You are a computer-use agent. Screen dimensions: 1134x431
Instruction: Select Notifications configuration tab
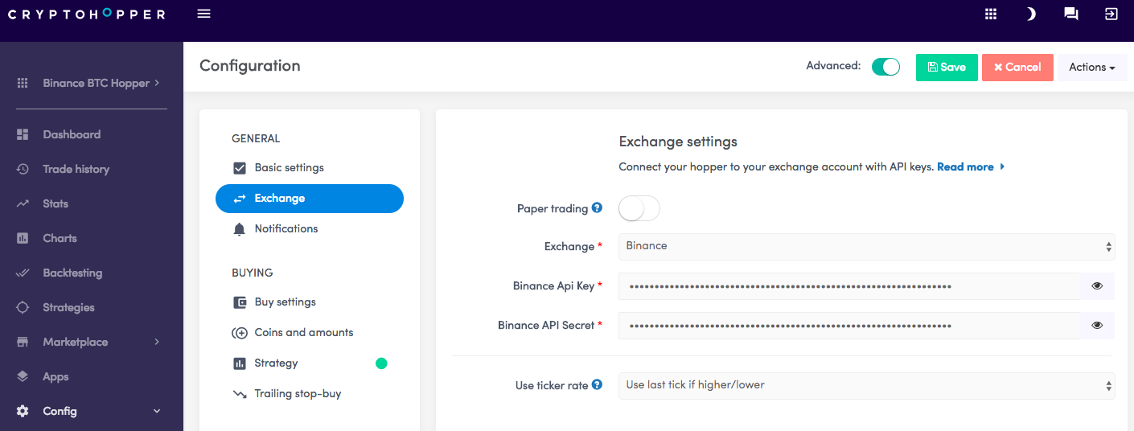tap(310, 229)
